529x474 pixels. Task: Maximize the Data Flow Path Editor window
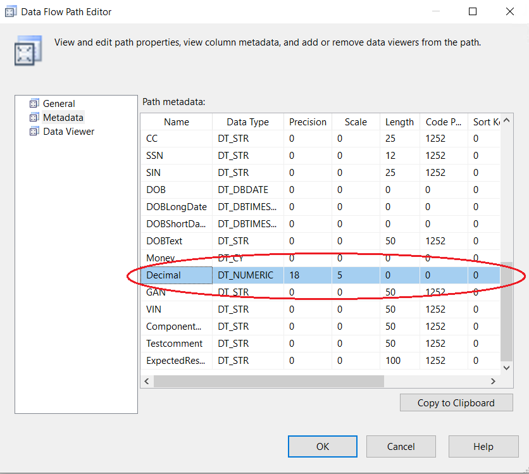pyautogui.click(x=473, y=11)
